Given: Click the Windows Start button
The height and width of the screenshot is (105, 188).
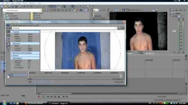Looking at the screenshot, I should tap(4, 103).
